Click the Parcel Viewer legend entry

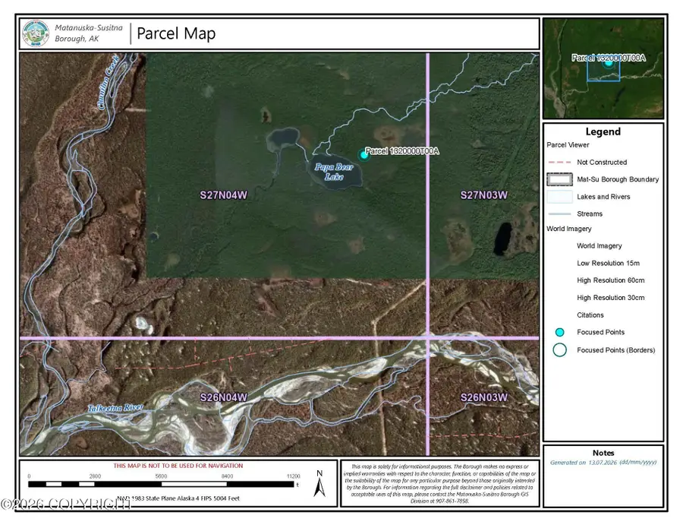(x=568, y=145)
